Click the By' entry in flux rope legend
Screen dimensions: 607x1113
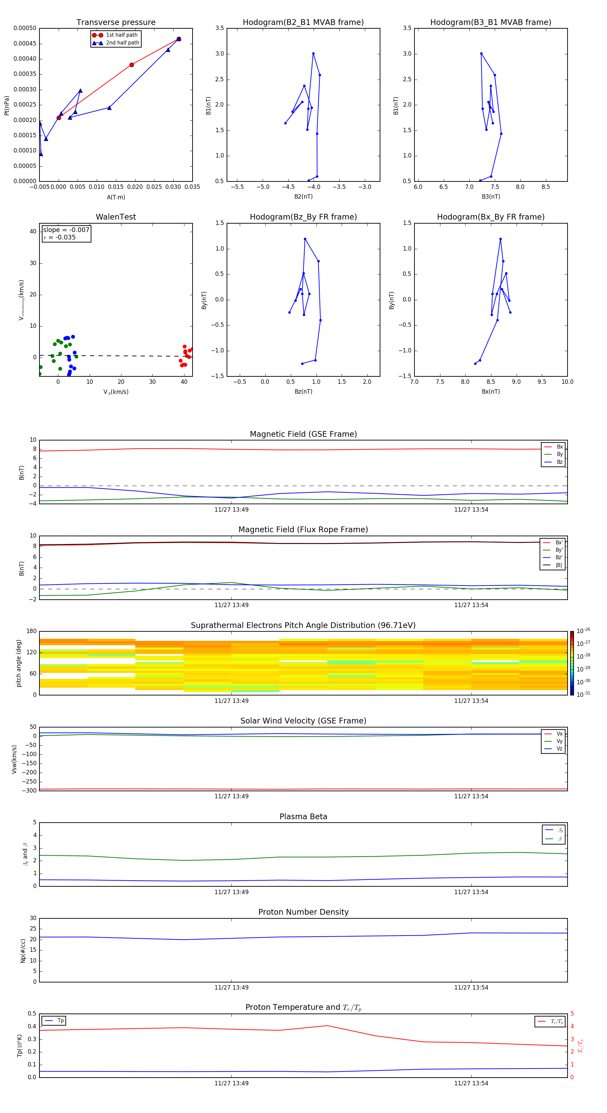click(553, 550)
